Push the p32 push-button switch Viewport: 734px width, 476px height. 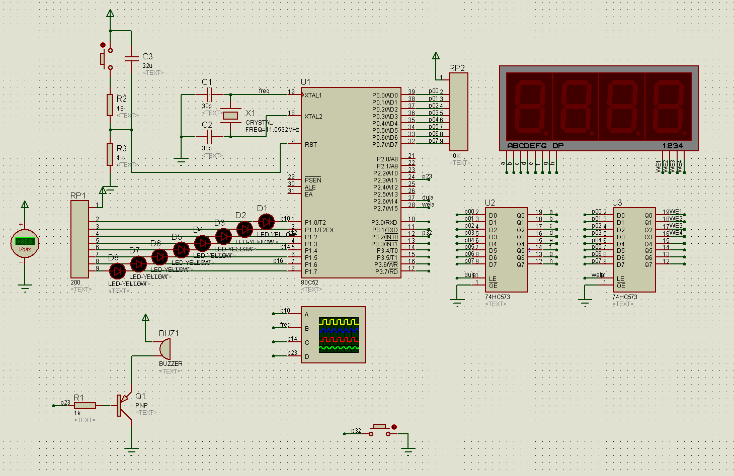pyautogui.click(x=380, y=430)
